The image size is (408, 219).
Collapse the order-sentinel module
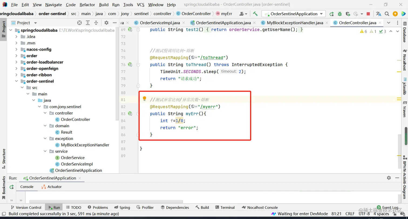pos(16,81)
